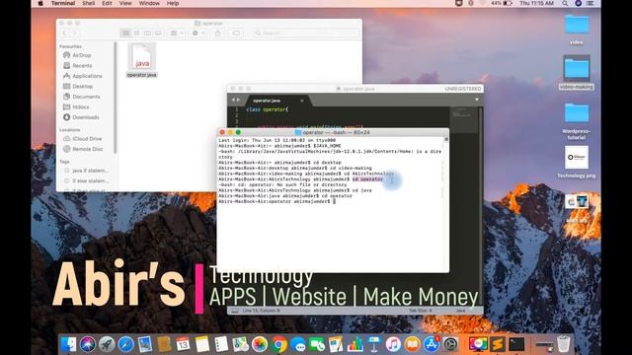The image size is (632, 355).
Task: Open Calendar from the Dock
Action: (x=183, y=344)
